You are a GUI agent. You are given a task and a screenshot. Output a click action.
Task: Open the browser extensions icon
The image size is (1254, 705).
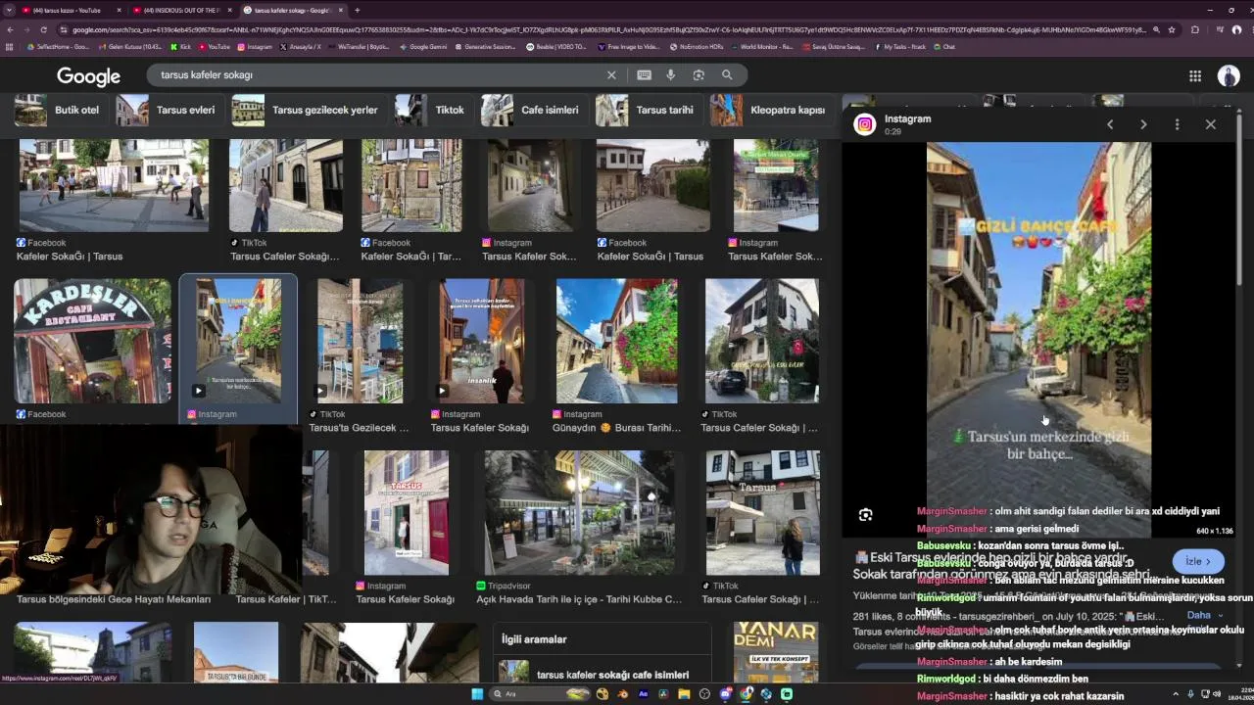[x=1195, y=29]
